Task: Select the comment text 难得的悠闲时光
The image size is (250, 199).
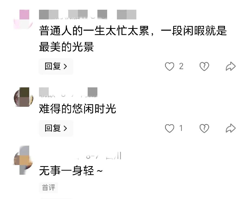Action: [x=77, y=109]
